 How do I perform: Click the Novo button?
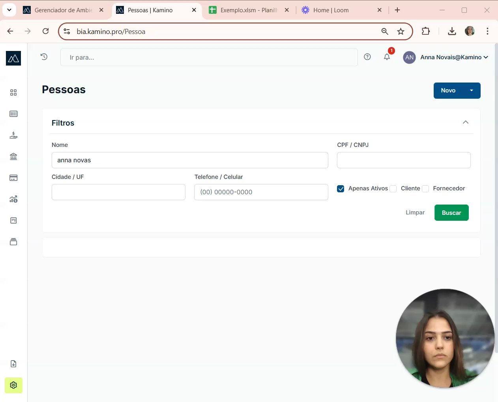click(448, 90)
